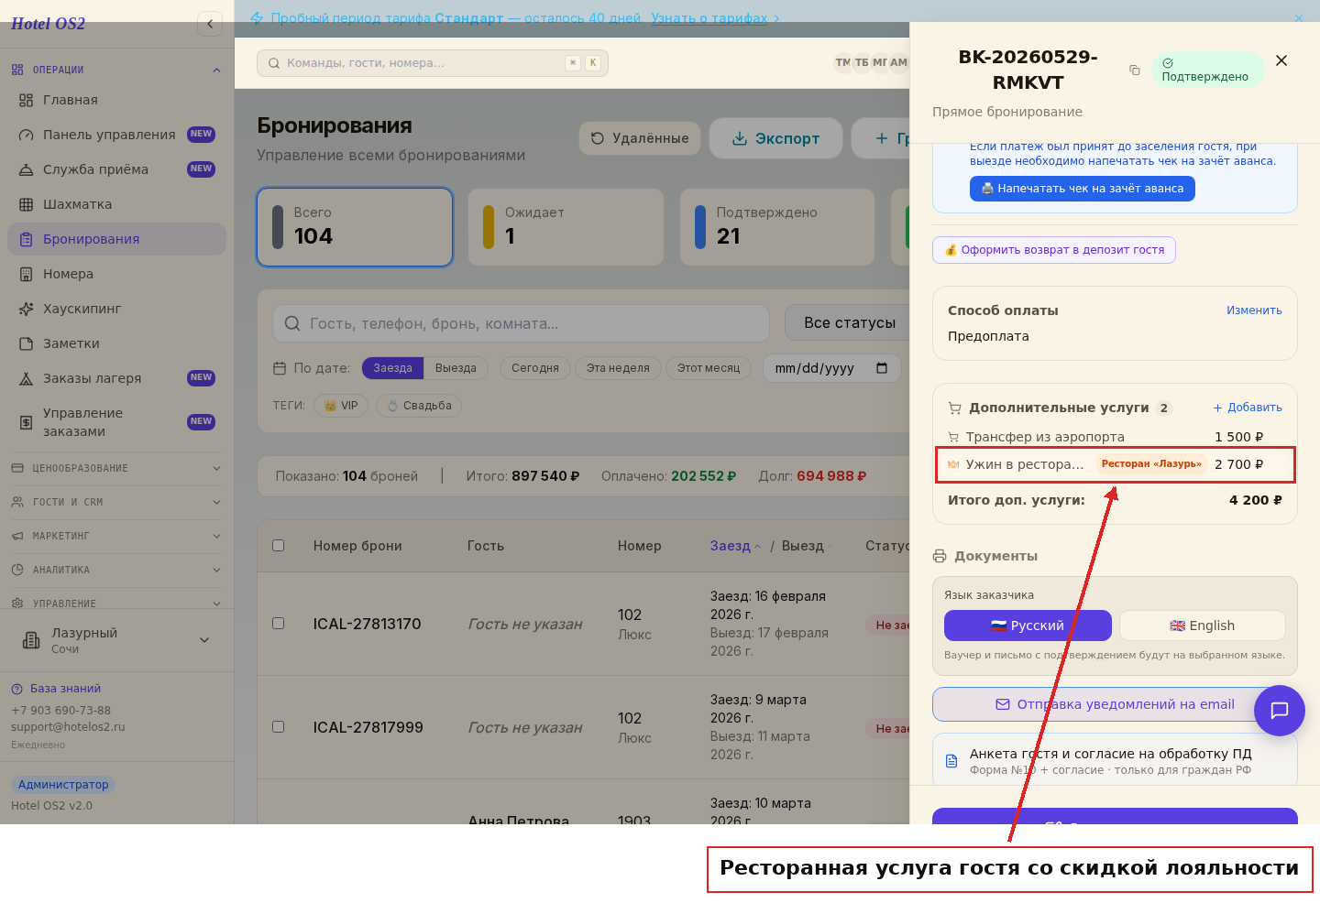1320x914 pixels.
Task: Expand the Ценообразование sidebar section
Action: tap(116, 468)
